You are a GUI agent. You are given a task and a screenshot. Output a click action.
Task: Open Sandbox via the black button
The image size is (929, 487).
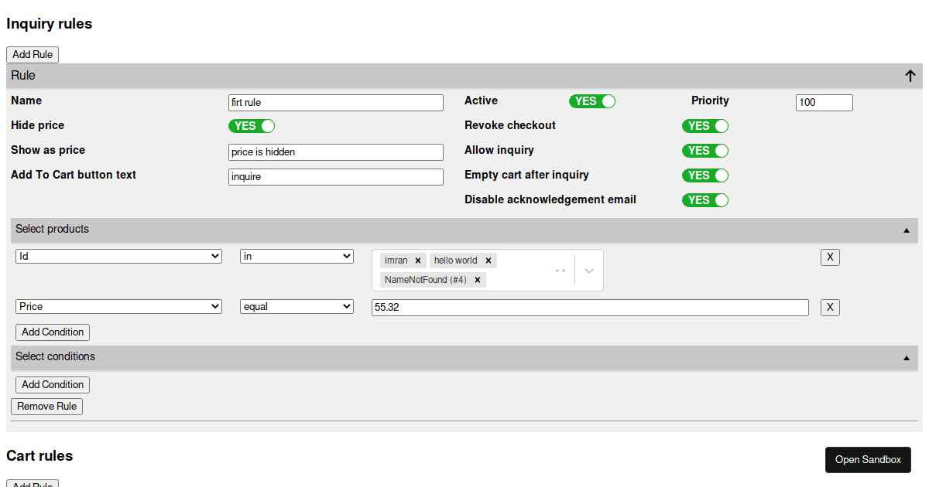pos(868,460)
